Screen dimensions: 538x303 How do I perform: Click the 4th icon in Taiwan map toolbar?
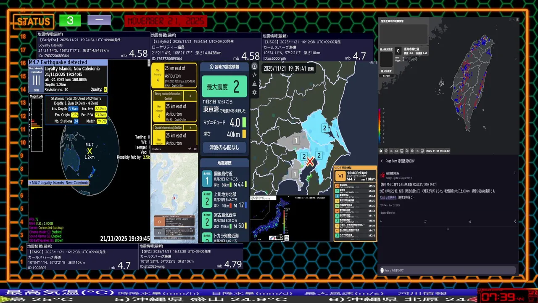click(x=396, y=151)
